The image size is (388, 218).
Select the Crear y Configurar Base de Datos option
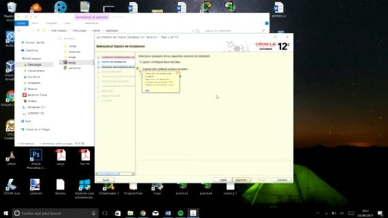(160, 62)
